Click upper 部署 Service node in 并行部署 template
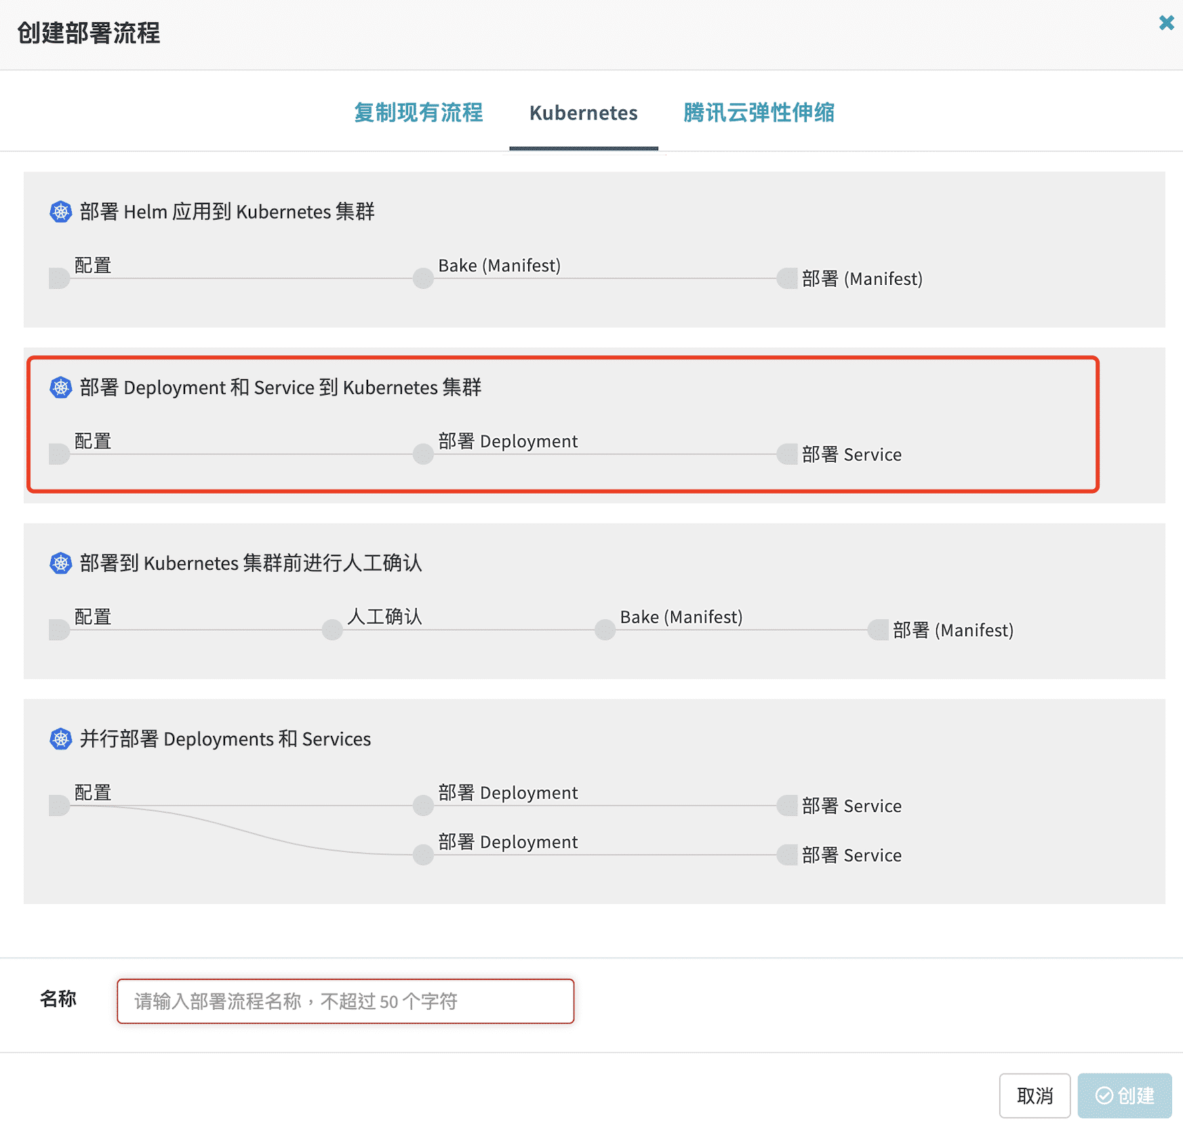 [786, 805]
